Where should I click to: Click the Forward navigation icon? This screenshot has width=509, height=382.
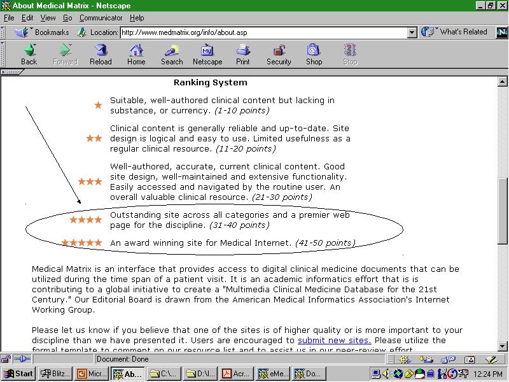65,55
